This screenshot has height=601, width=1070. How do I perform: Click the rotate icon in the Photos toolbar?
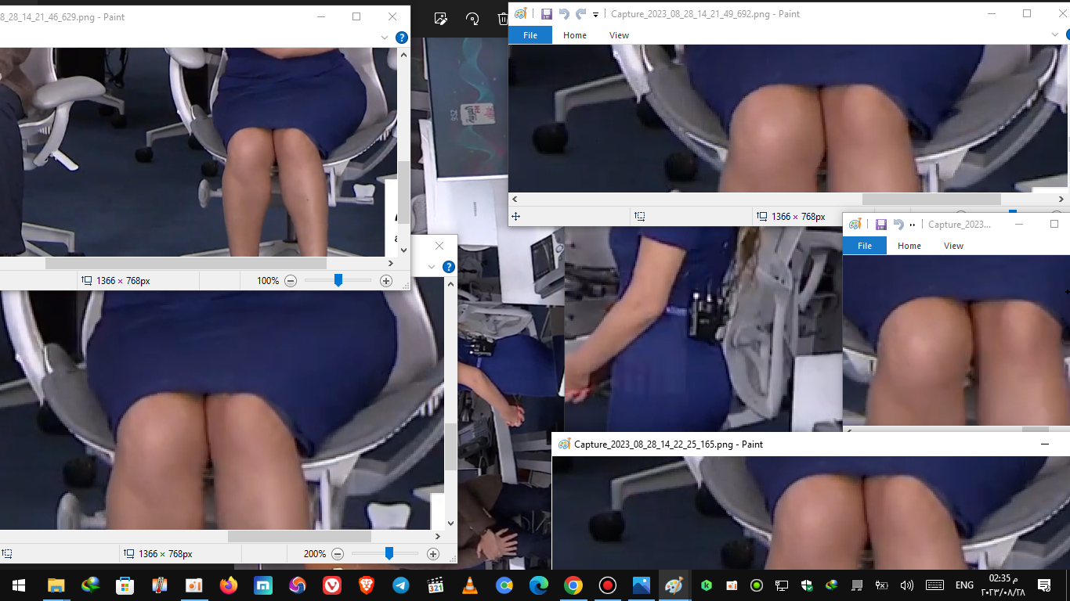[x=472, y=19]
